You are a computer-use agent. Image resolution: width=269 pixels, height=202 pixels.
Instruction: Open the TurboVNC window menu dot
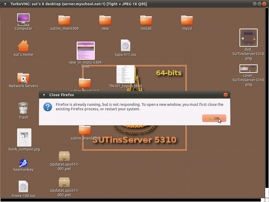(x=5, y=4)
